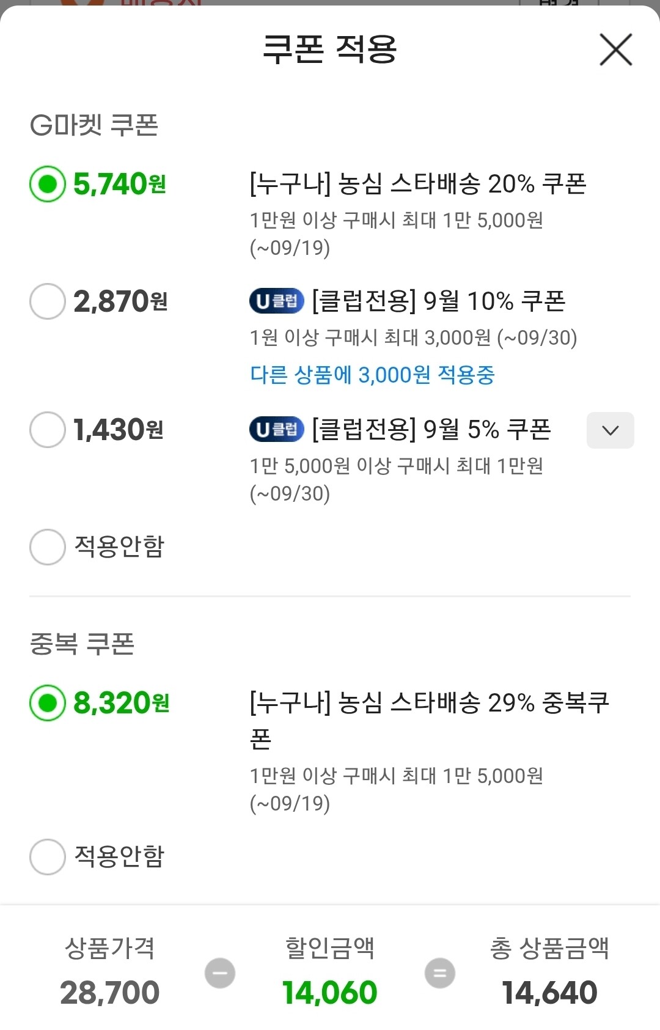Screen dimensions: 660x1030
Task: Click the U클럽 badge on 5% coupon
Action: [x=276, y=430]
